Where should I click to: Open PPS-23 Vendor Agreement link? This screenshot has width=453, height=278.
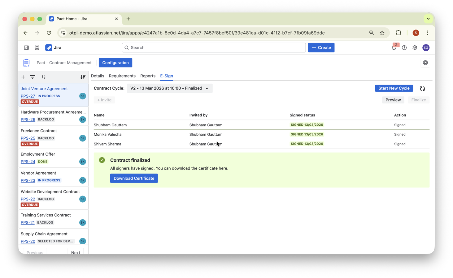(x=28, y=180)
